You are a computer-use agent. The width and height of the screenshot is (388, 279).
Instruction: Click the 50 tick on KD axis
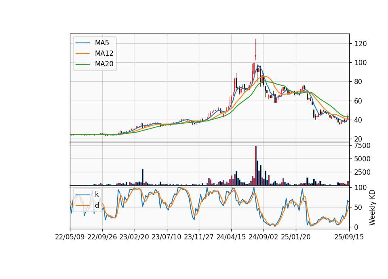358,207
